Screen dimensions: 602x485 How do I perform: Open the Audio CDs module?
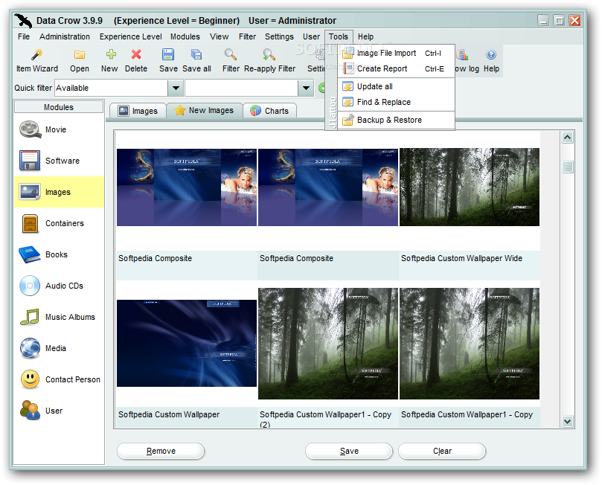click(59, 286)
